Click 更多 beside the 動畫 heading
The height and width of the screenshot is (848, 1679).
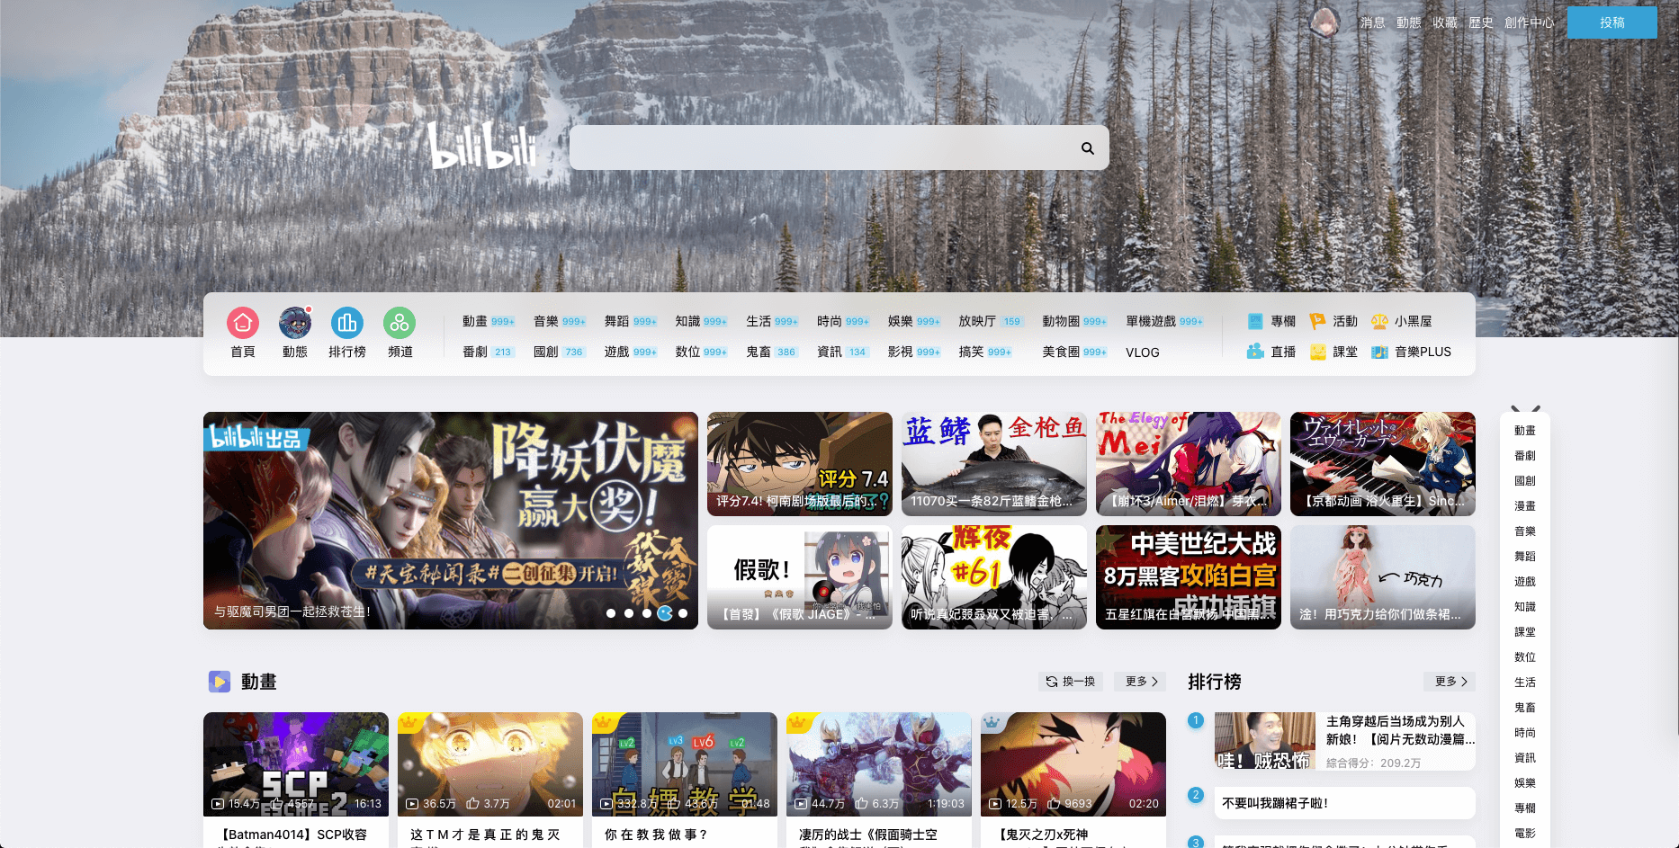(1141, 682)
